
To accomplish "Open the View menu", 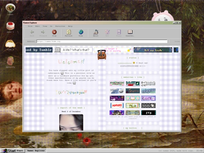I will pyautogui.click(x=45, y=26).
